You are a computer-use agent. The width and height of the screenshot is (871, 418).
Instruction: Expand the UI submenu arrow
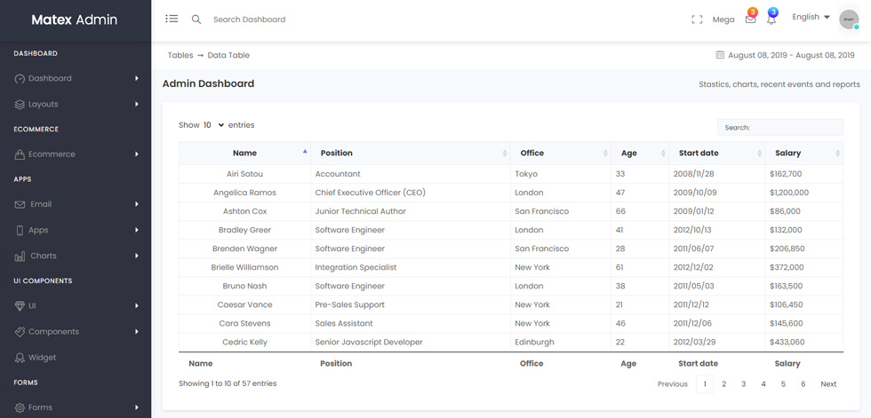(137, 306)
